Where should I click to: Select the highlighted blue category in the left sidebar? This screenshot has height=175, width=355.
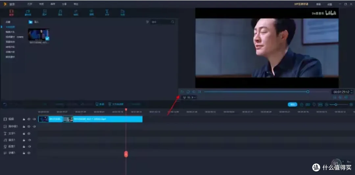(x=10, y=27)
